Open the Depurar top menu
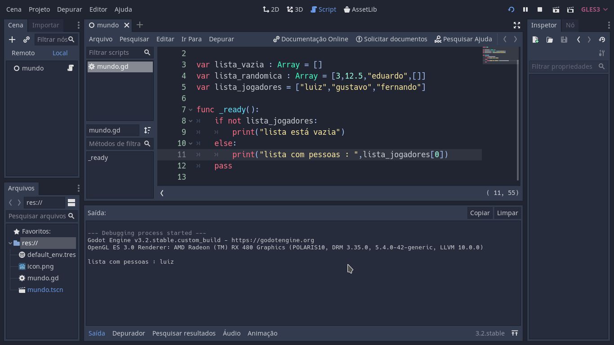Screen dimensions: 614x345 coord(70,9)
